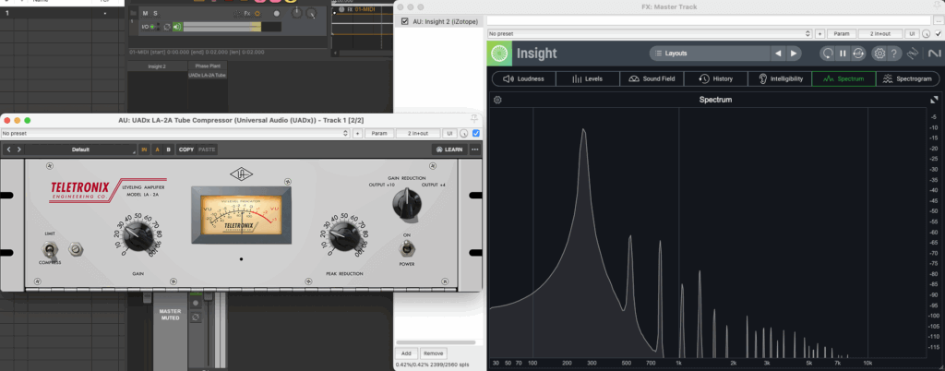Select the previous LA-2A preset arrow
The width and height of the screenshot is (945, 371).
pyautogui.click(x=8, y=150)
